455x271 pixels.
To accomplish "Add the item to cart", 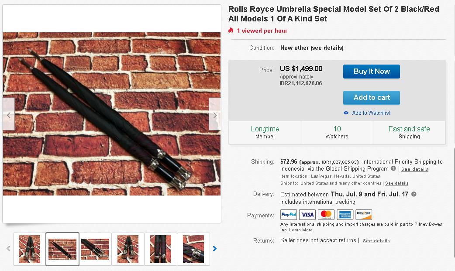I will (x=372, y=97).
